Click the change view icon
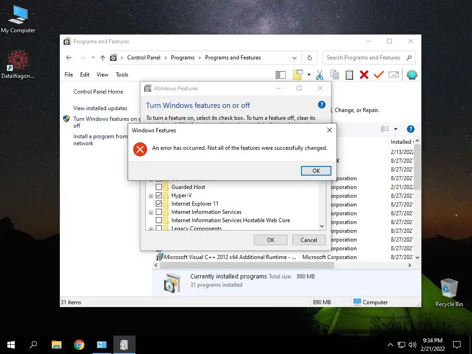Screen dimensions: 472x354 click(x=385, y=129)
